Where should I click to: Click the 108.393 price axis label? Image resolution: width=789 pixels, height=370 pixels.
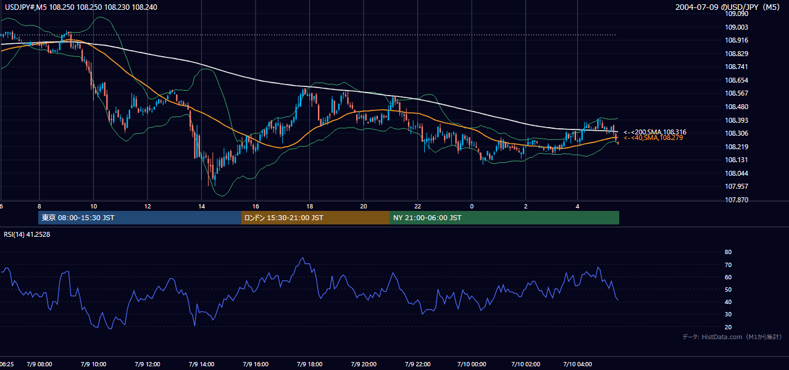click(736, 120)
